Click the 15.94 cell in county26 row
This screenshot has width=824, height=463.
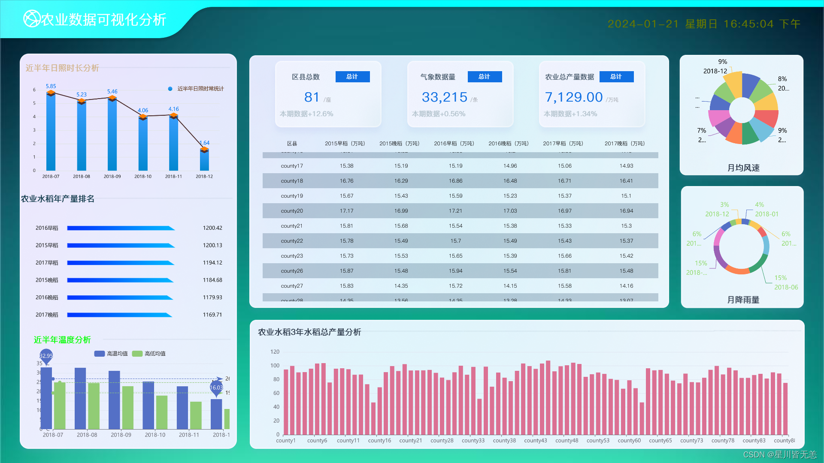[x=456, y=271]
